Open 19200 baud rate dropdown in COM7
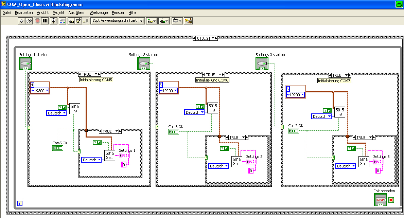 (x=295, y=95)
